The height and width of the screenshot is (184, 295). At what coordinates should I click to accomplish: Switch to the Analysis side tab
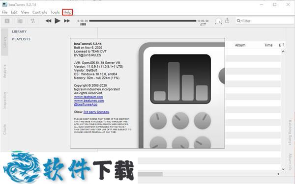coord(5,71)
